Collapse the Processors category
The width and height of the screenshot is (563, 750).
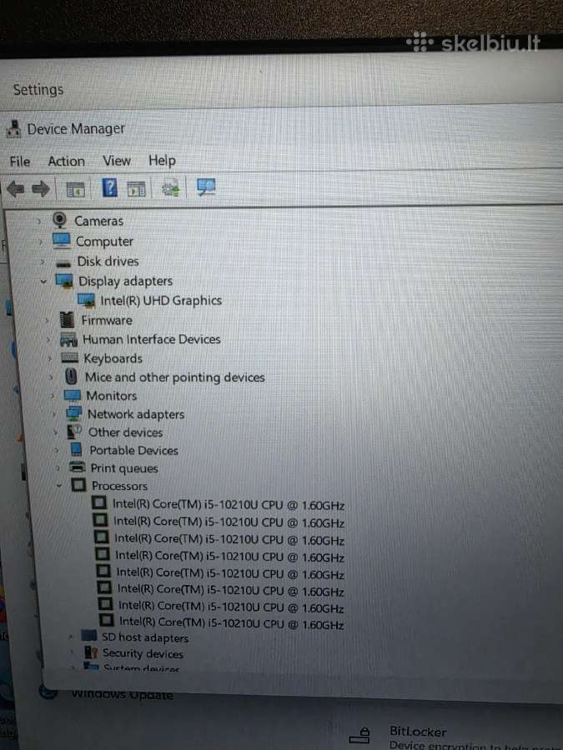59,486
